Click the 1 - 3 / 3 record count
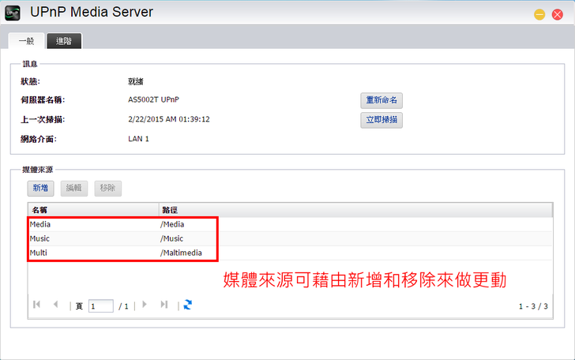This screenshot has height=360, width=575. click(x=533, y=306)
